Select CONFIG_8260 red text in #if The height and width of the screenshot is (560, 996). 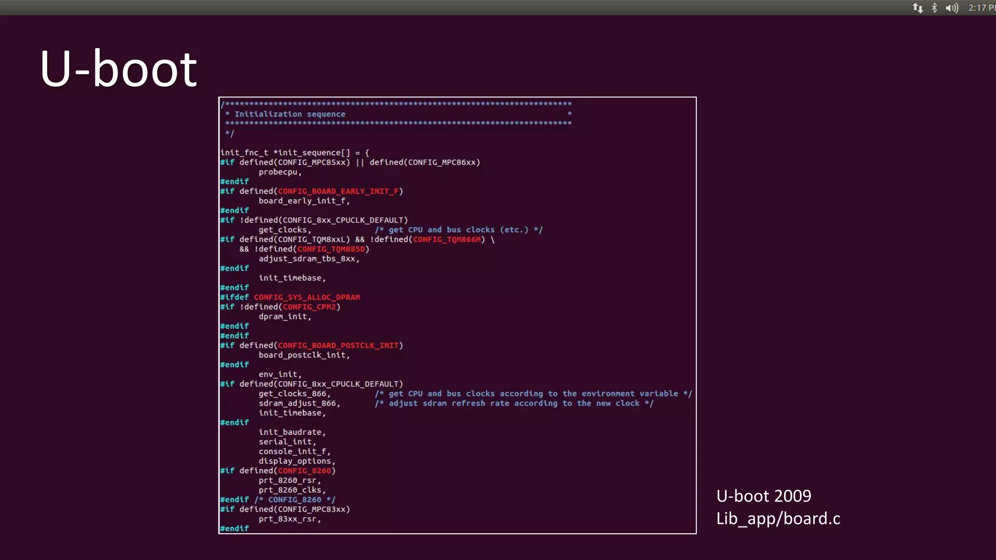click(x=304, y=471)
